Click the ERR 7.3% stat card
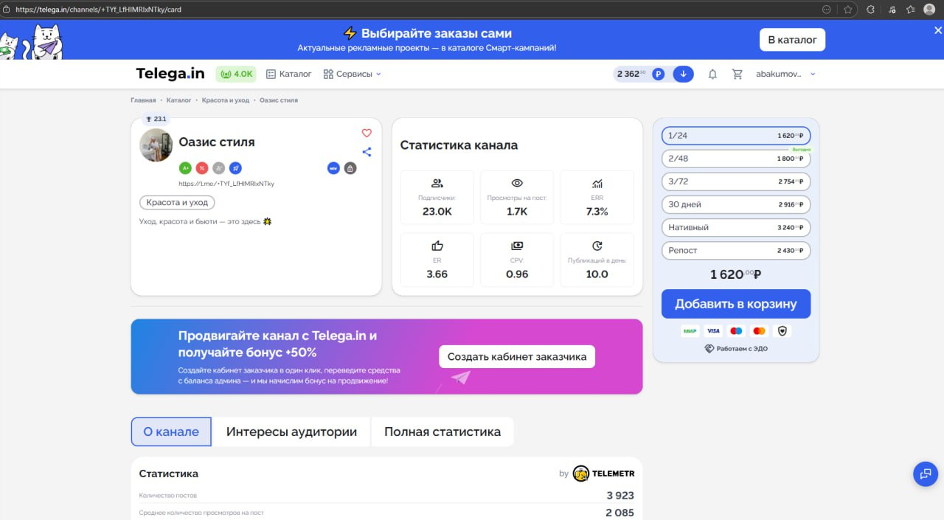The image size is (944, 520). 597,197
